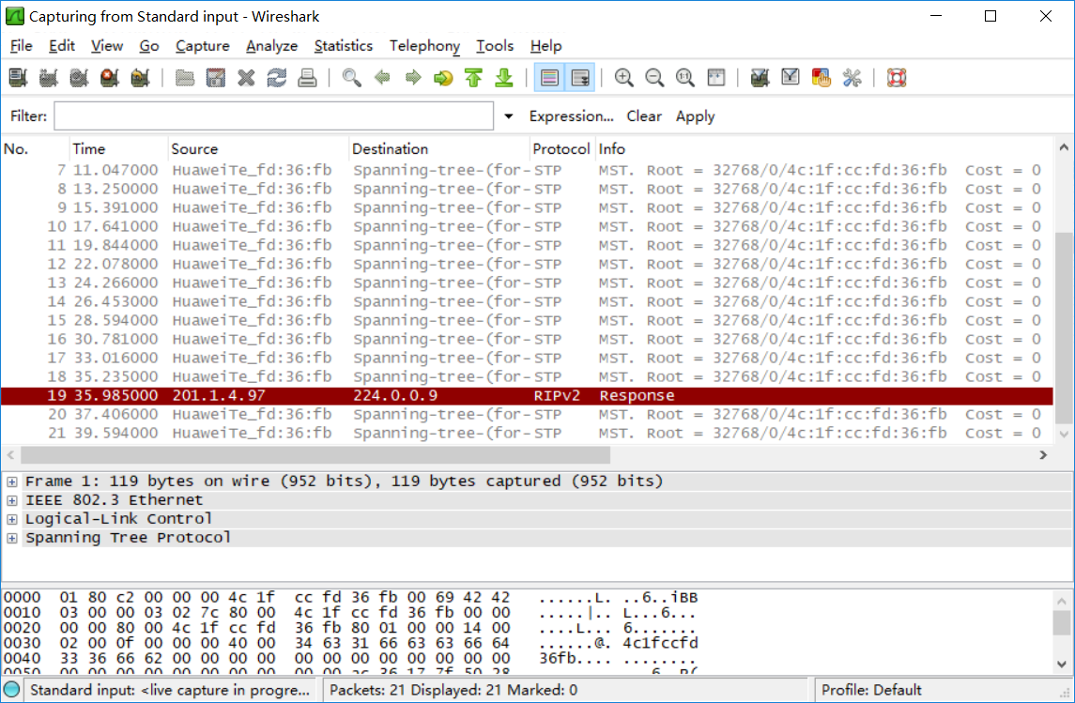Click the Profile: Default status bar entry
The image size is (1075, 703).
(x=870, y=689)
